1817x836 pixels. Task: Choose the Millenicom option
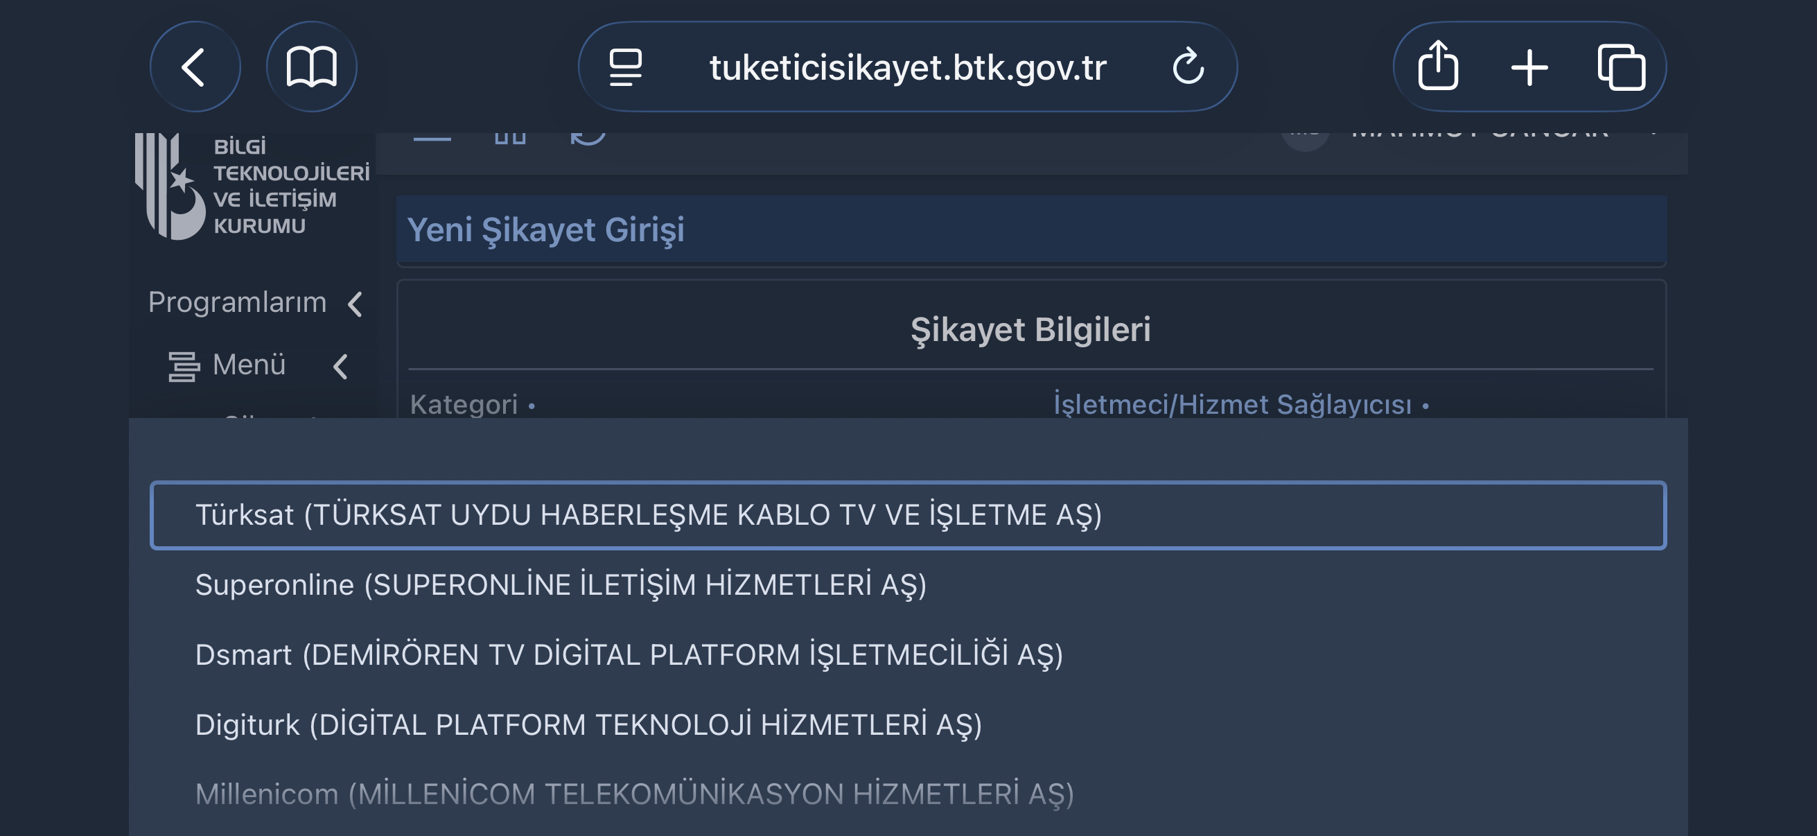(x=634, y=794)
